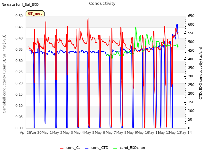Click the May 2 x-axis label
This screenshot has height=154, width=205.
coord(57,133)
